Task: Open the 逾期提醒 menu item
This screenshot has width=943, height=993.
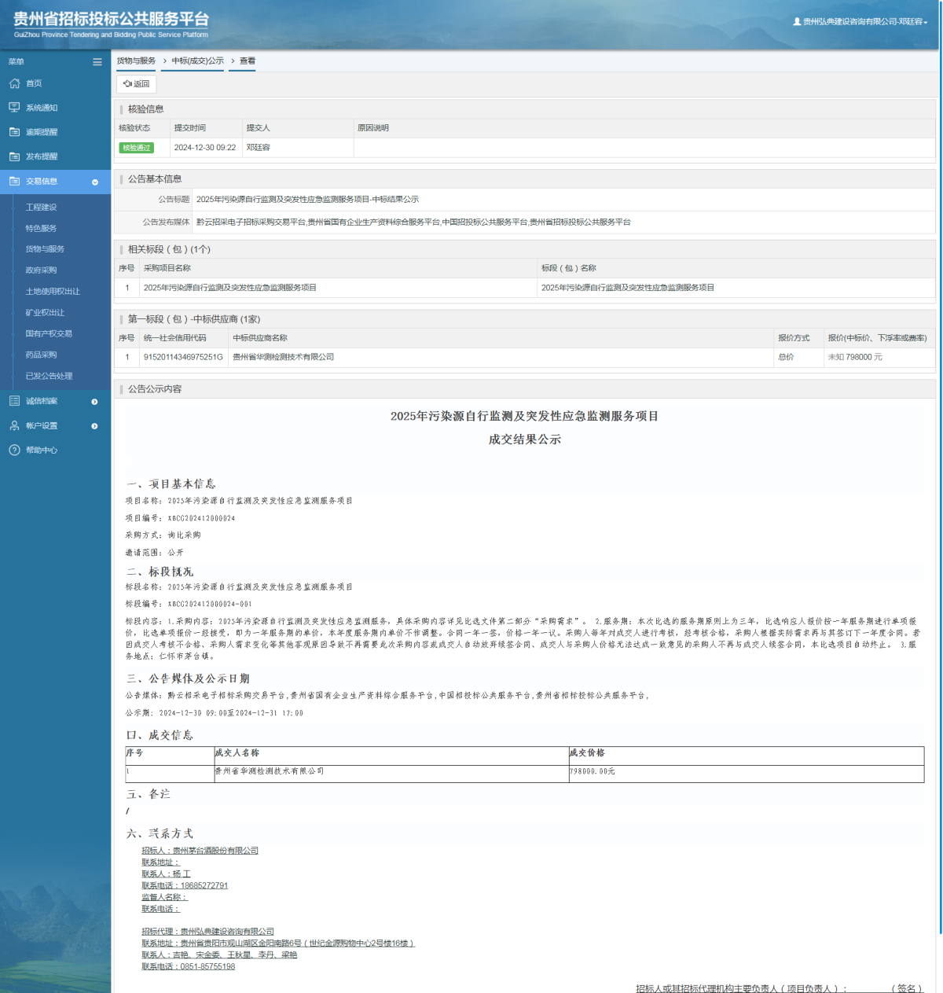Action: coord(55,132)
